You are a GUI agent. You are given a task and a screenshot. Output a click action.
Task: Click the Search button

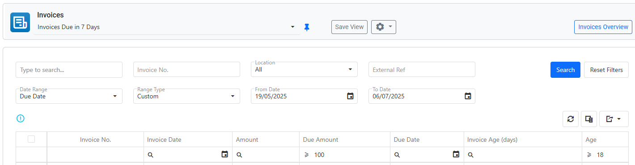coord(565,70)
